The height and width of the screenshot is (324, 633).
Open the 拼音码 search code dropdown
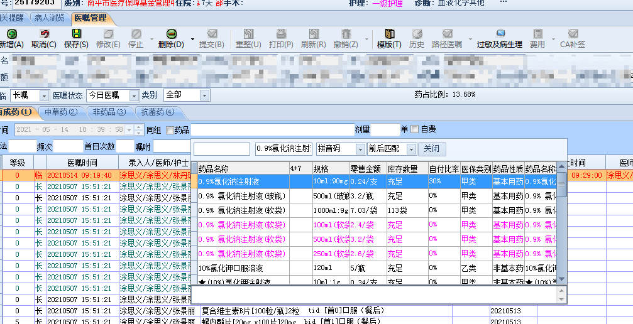pos(360,149)
